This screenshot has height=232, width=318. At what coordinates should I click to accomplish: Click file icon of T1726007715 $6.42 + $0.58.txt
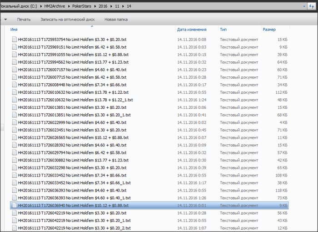point(14,77)
